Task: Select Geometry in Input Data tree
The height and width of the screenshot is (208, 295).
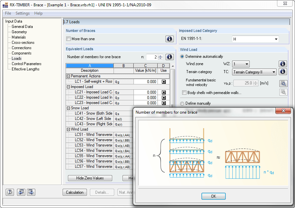Action: [19, 32]
